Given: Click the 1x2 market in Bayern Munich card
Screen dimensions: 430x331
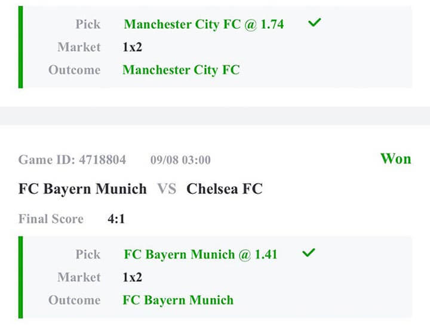Looking at the screenshot, I should click(x=134, y=277).
